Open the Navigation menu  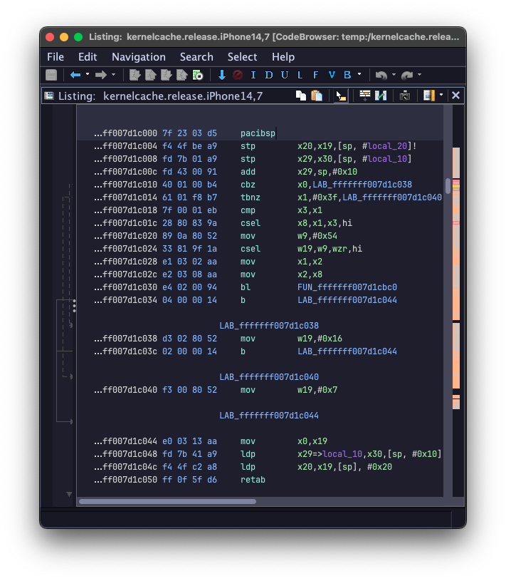coord(138,57)
